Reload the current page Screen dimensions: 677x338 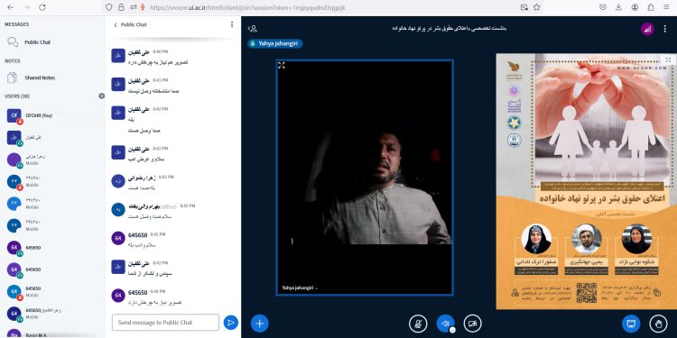click(x=42, y=7)
